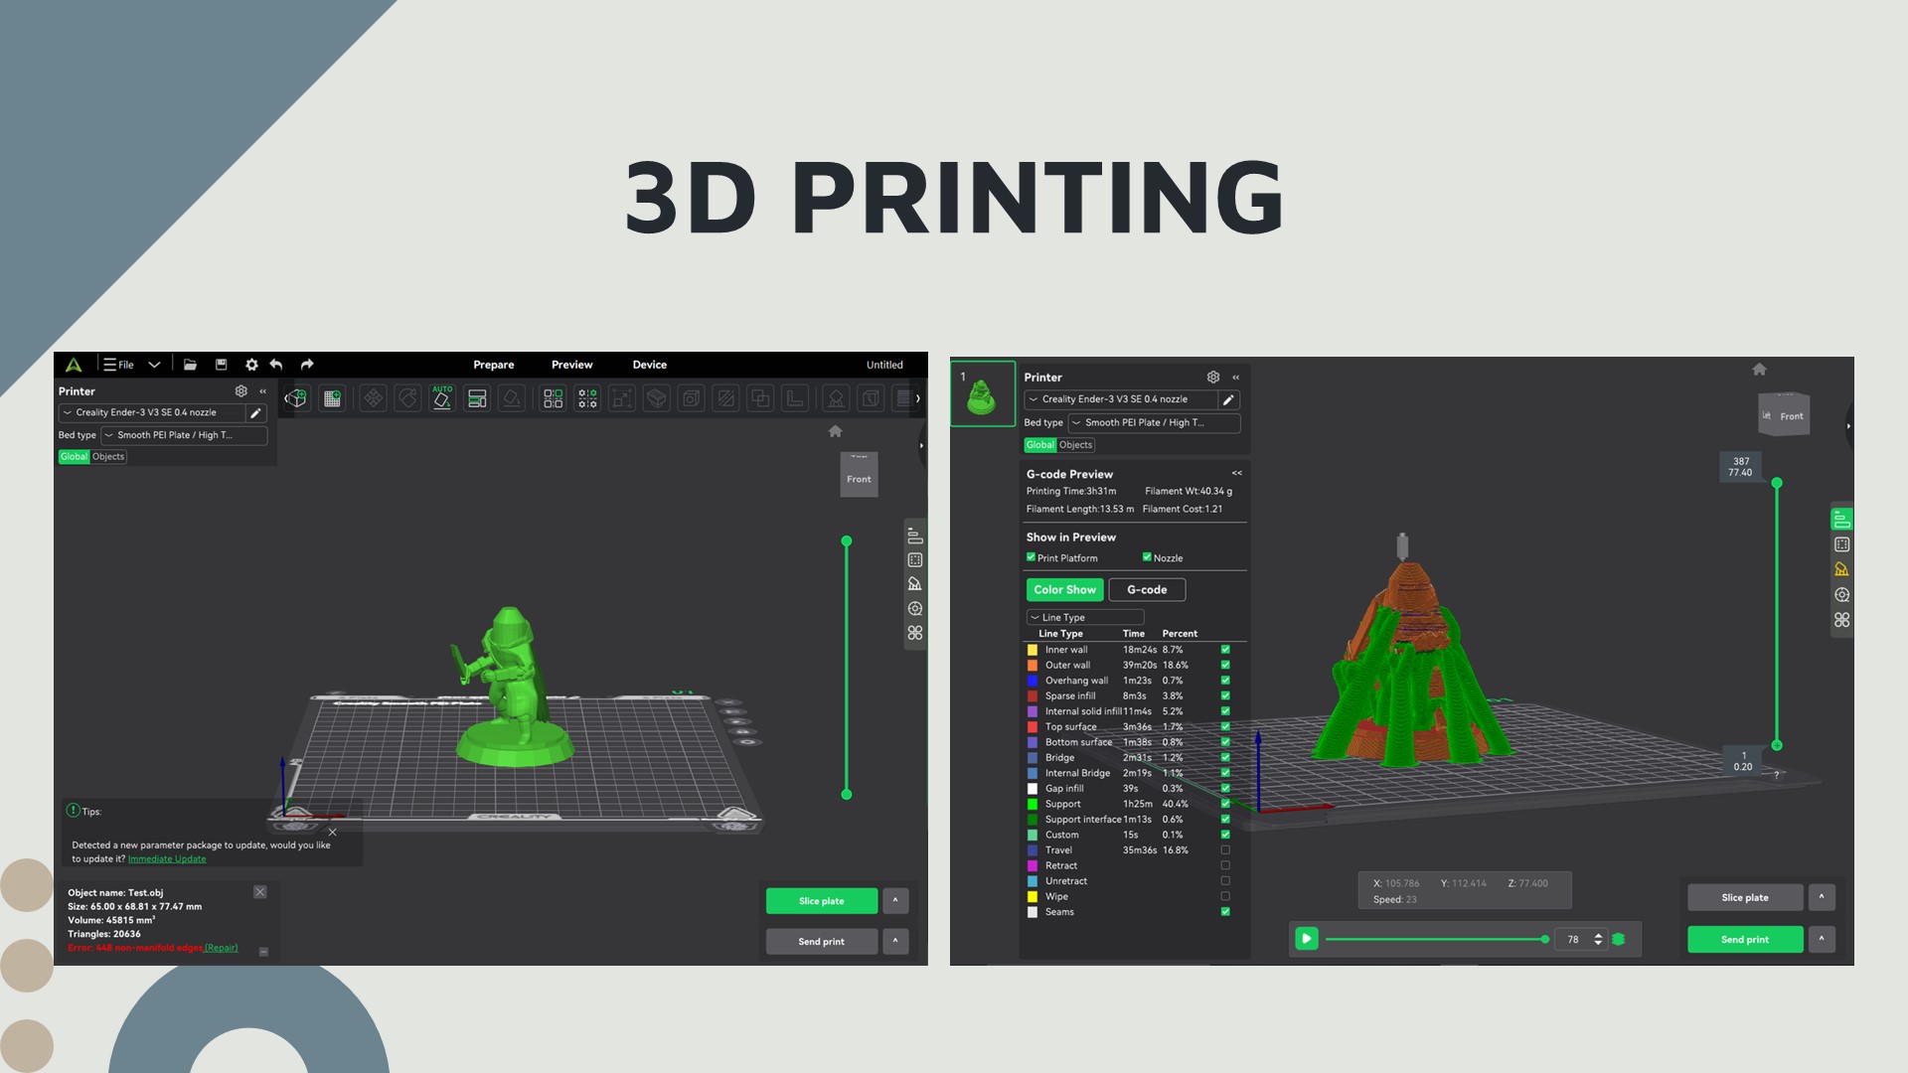Open the Bed type dropdown in right window
The height and width of the screenshot is (1073, 1908).
[1154, 423]
